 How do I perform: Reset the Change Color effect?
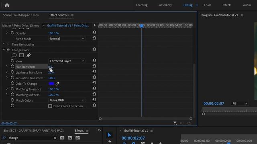click(94, 49)
